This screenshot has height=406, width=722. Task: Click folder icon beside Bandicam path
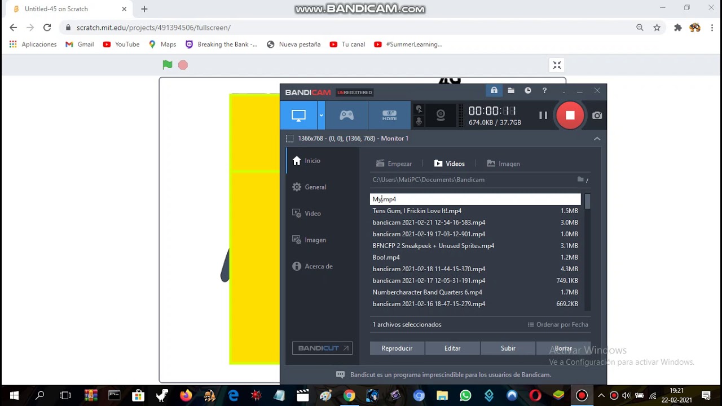click(x=580, y=179)
